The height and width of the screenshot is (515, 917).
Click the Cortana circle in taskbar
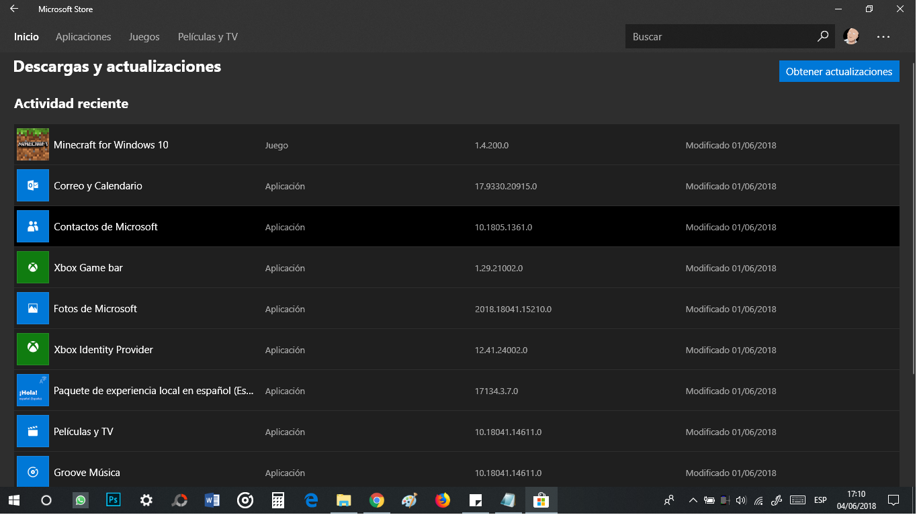click(x=46, y=500)
